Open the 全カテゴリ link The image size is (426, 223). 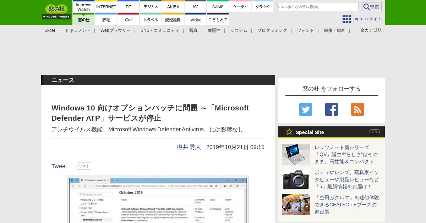(371, 30)
